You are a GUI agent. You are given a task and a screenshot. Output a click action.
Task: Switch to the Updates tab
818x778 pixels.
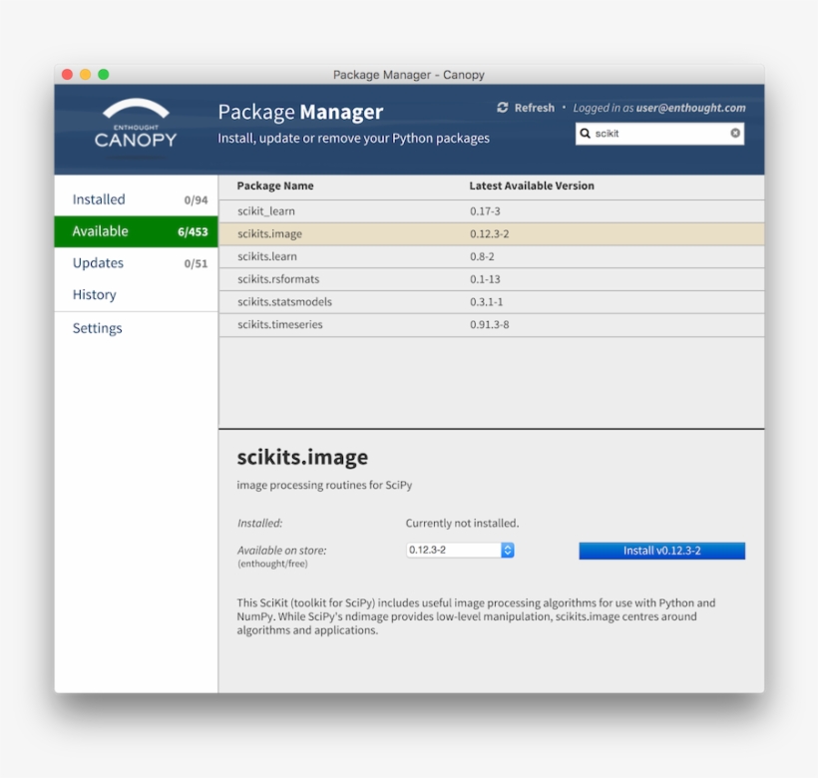tap(136, 263)
